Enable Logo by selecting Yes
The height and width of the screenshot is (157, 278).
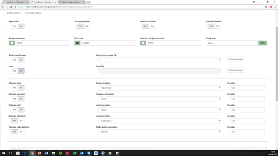click(14, 71)
